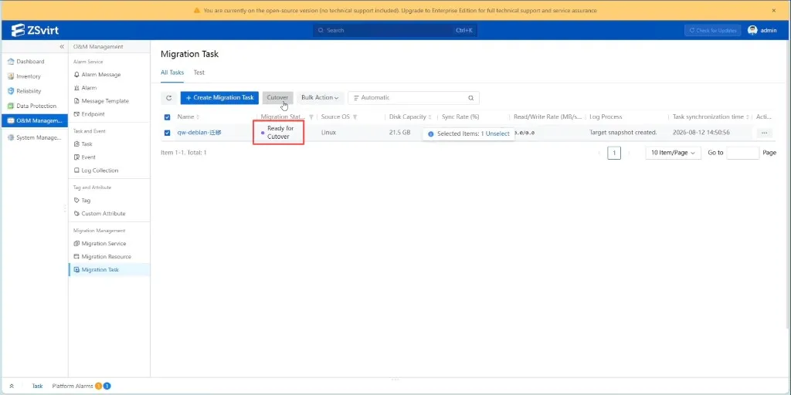791x395 pixels.
Task: Sort by Name column
Action: [x=198, y=117]
